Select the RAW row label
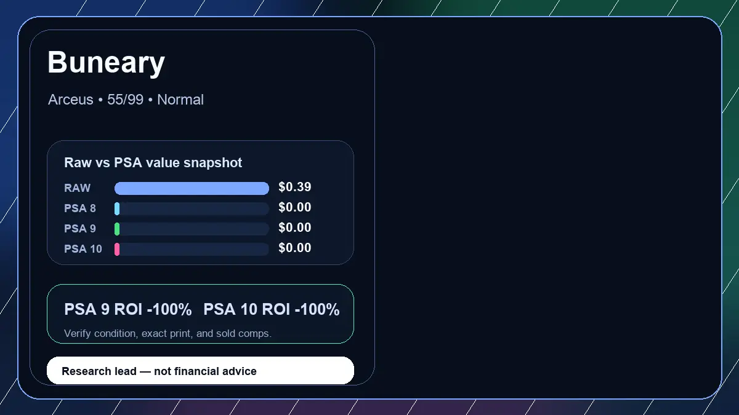This screenshot has height=415, width=739. 77,188
